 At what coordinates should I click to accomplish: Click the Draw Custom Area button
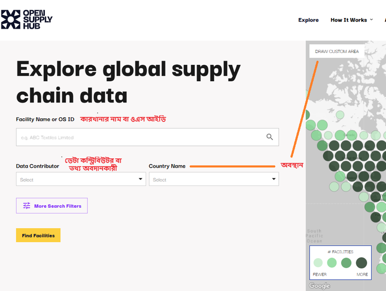337,51
